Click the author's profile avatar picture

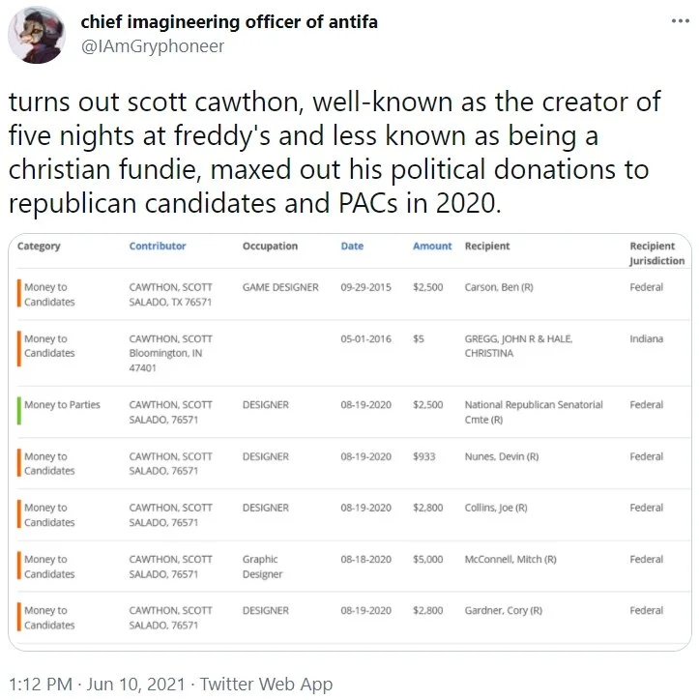click(x=37, y=35)
